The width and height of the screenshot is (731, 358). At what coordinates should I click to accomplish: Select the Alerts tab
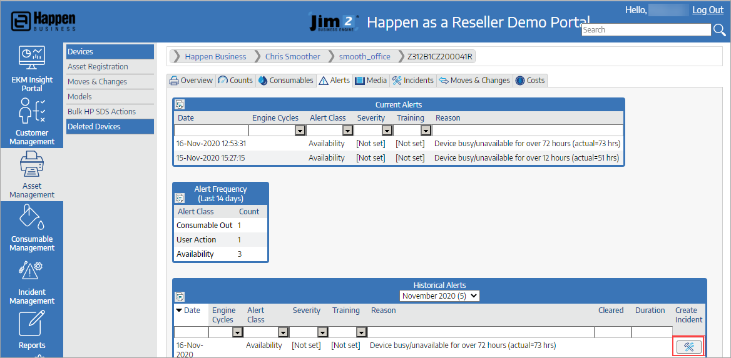click(334, 81)
